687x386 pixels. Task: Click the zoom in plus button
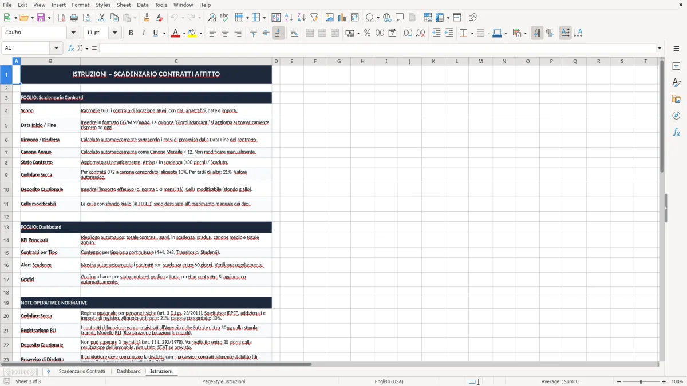click(664, 381)
